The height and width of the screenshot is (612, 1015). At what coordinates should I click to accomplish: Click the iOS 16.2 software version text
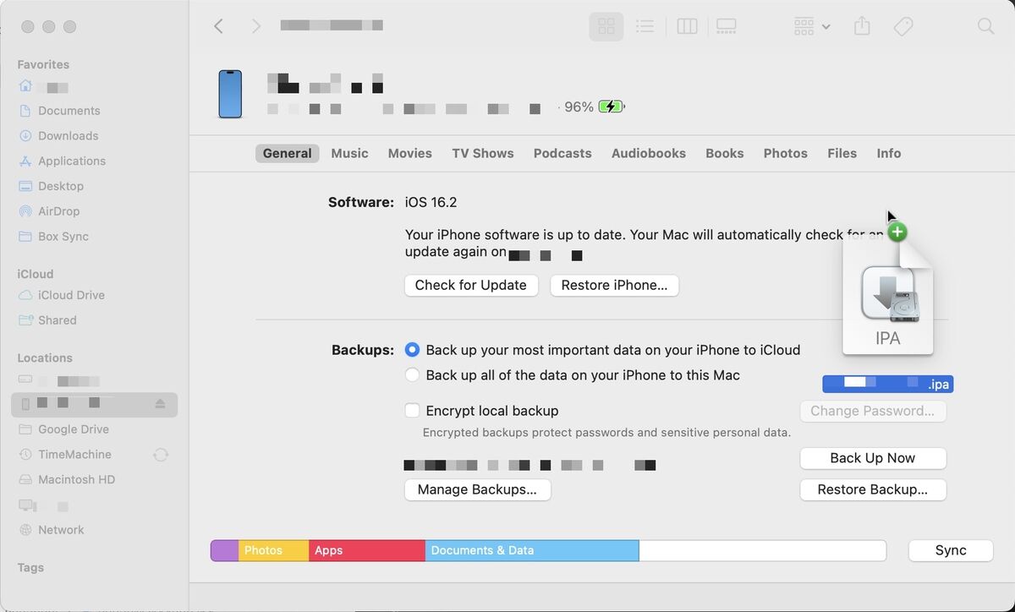pyautogui.click(x=431, y=202)
